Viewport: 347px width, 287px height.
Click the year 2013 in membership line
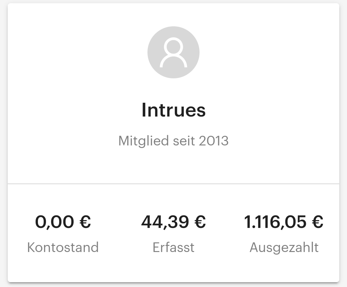[x=214, y=141]
